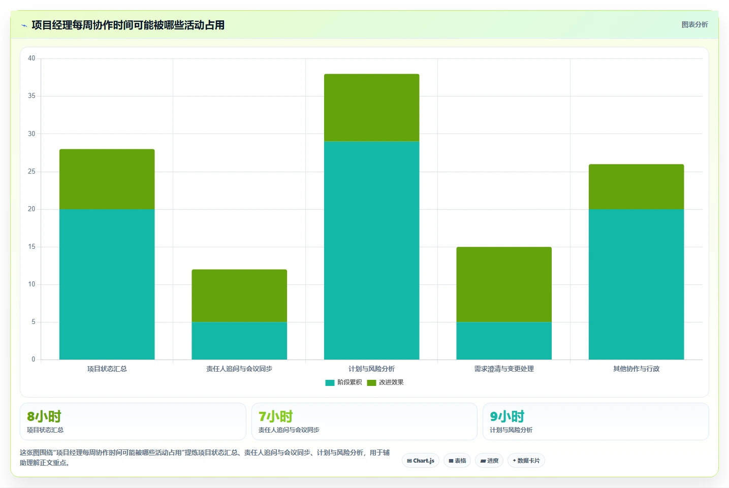The image size is (729, 488).
Task: Click the teal segment of the 项目状态汇总 bar
Action: 107,284
